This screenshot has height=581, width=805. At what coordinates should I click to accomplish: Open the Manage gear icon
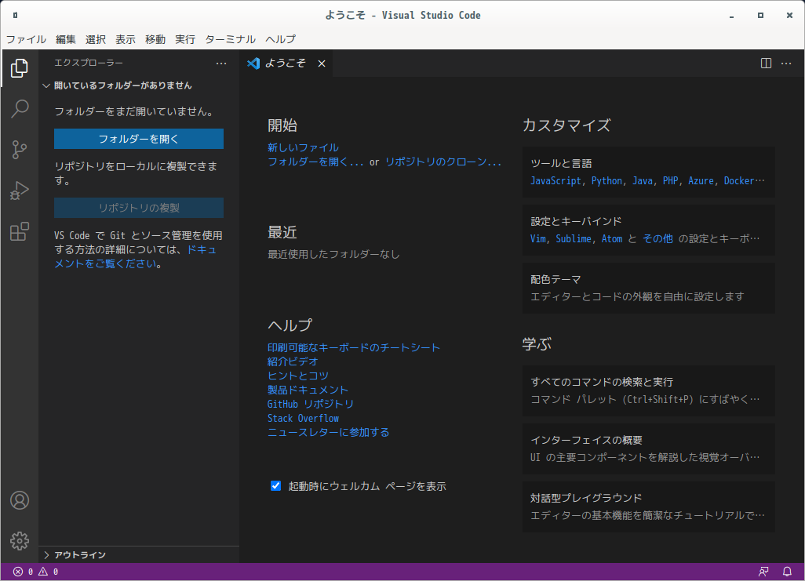click(x=20, y=540)
